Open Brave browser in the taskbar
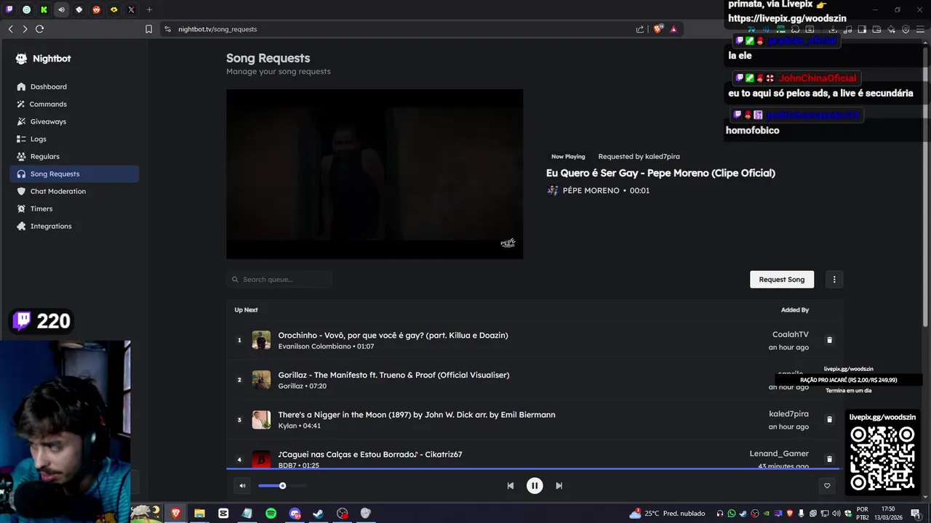This screenshot has width=931, height=523. 175,514
